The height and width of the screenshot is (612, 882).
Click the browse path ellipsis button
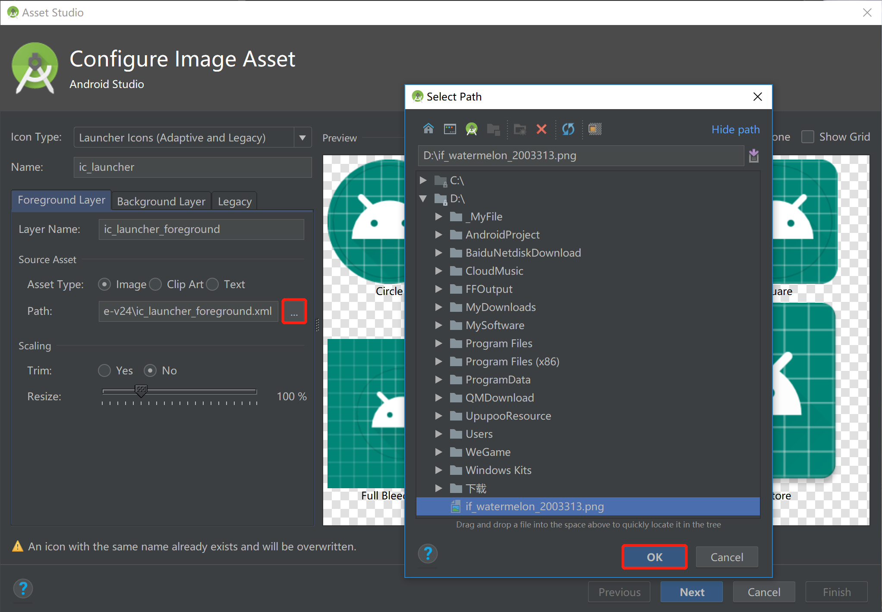pyautogui.click(x=294, y=311)
